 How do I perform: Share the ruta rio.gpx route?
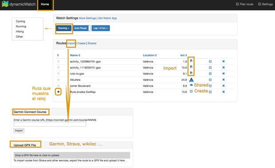(210, 74)
